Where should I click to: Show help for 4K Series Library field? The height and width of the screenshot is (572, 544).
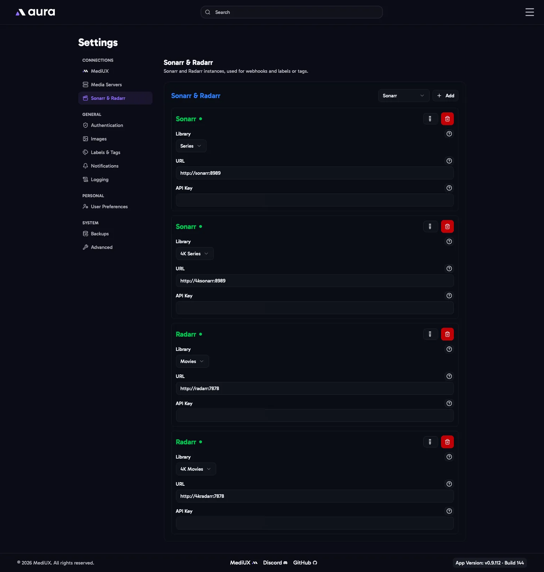[x=449, y=241]
